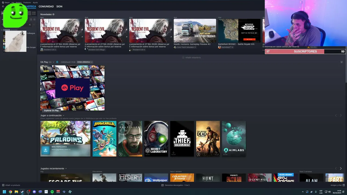Image resolution: width=347 pixels, height=195 pixels.
Task: Click the recent activity clock filter icon
Action: coord(31,19)
